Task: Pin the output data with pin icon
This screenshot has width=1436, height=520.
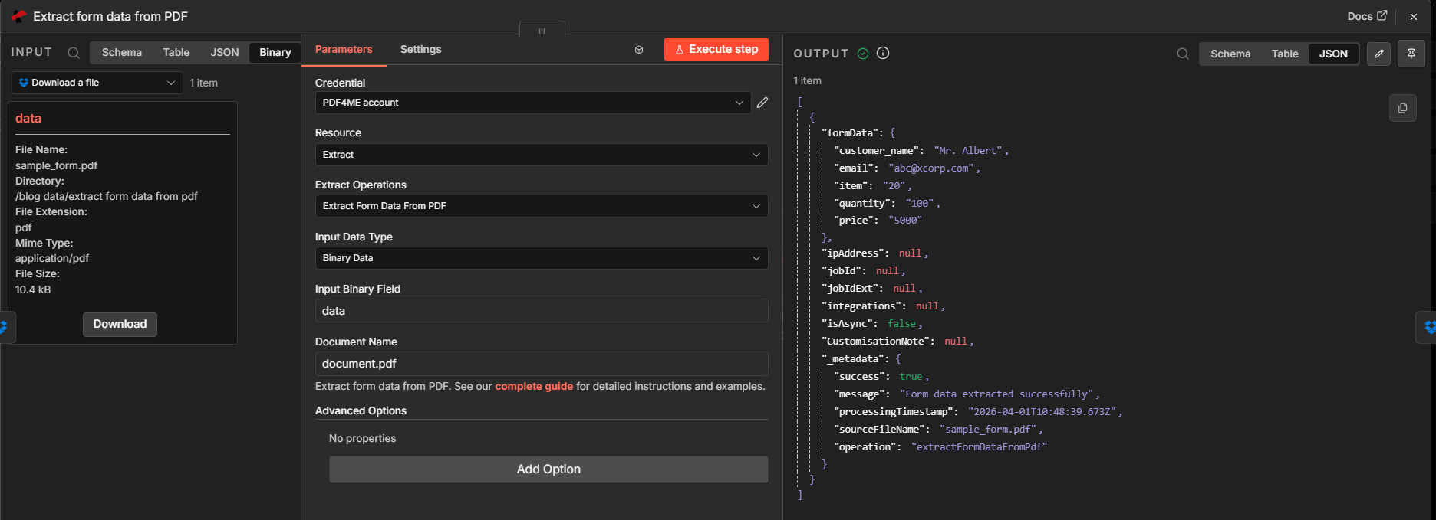Action: point(1411,54)
